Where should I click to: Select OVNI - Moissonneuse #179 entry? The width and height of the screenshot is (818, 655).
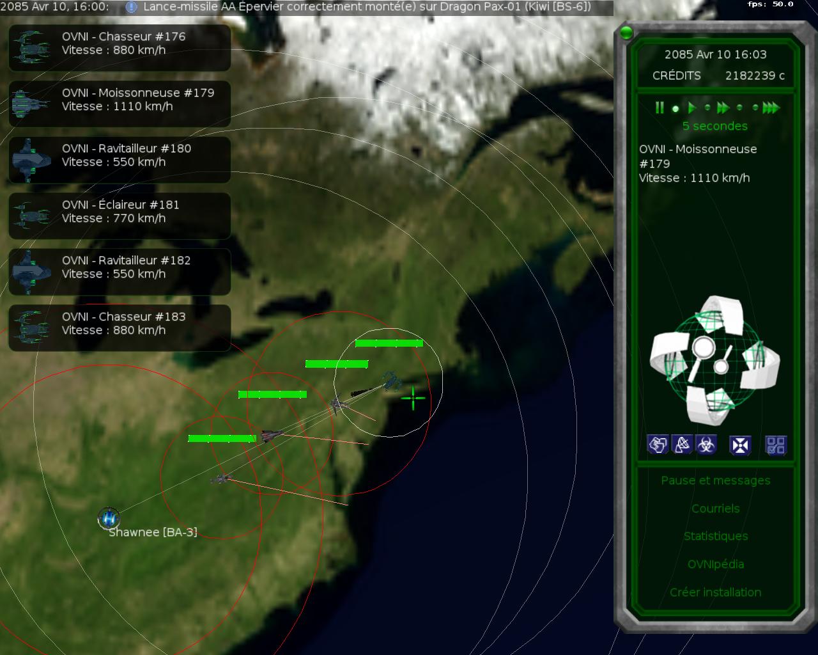120,104
